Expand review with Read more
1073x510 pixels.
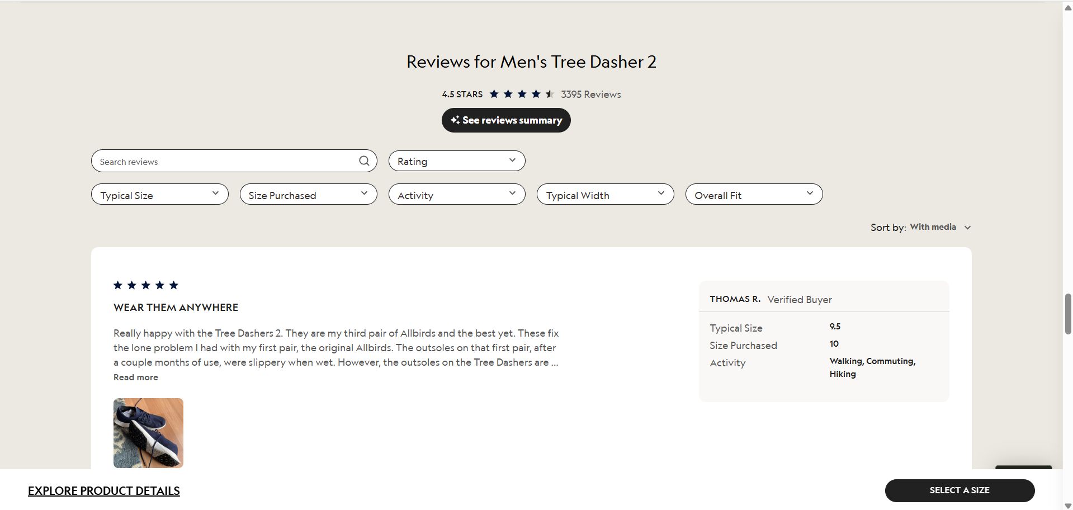point(136,377)
